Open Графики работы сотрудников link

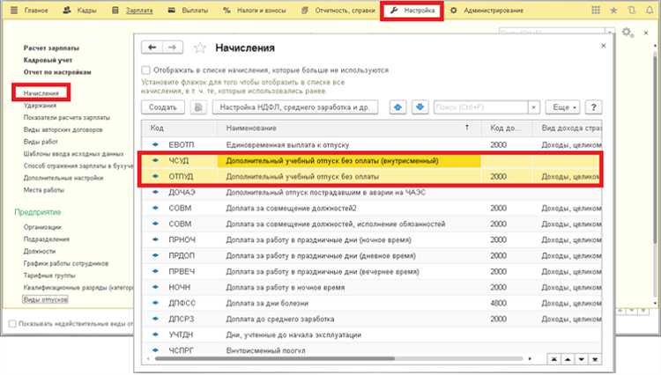66,263
